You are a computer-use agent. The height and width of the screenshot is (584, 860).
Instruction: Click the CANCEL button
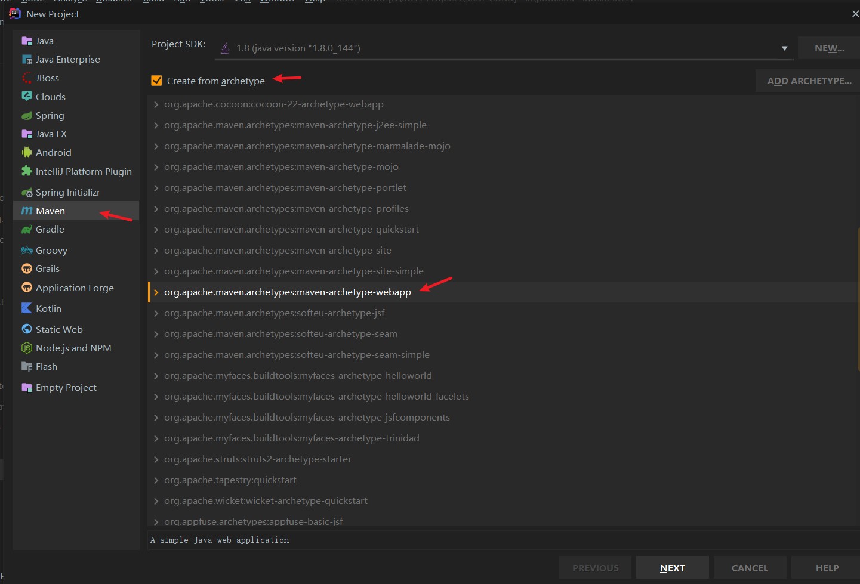point(750,568)
